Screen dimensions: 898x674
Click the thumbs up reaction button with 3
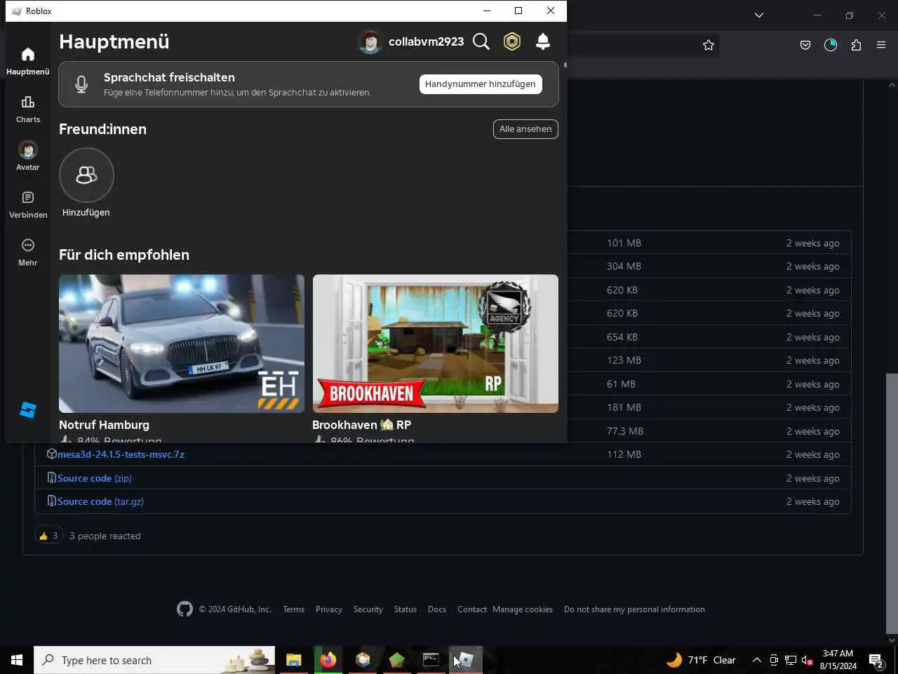coord(48,536)
